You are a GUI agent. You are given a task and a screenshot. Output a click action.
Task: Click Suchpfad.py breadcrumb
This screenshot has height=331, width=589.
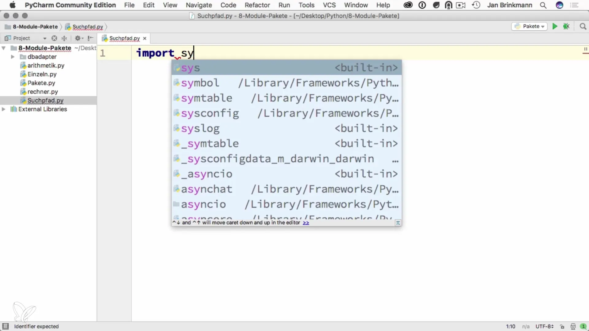pos(84,27)
